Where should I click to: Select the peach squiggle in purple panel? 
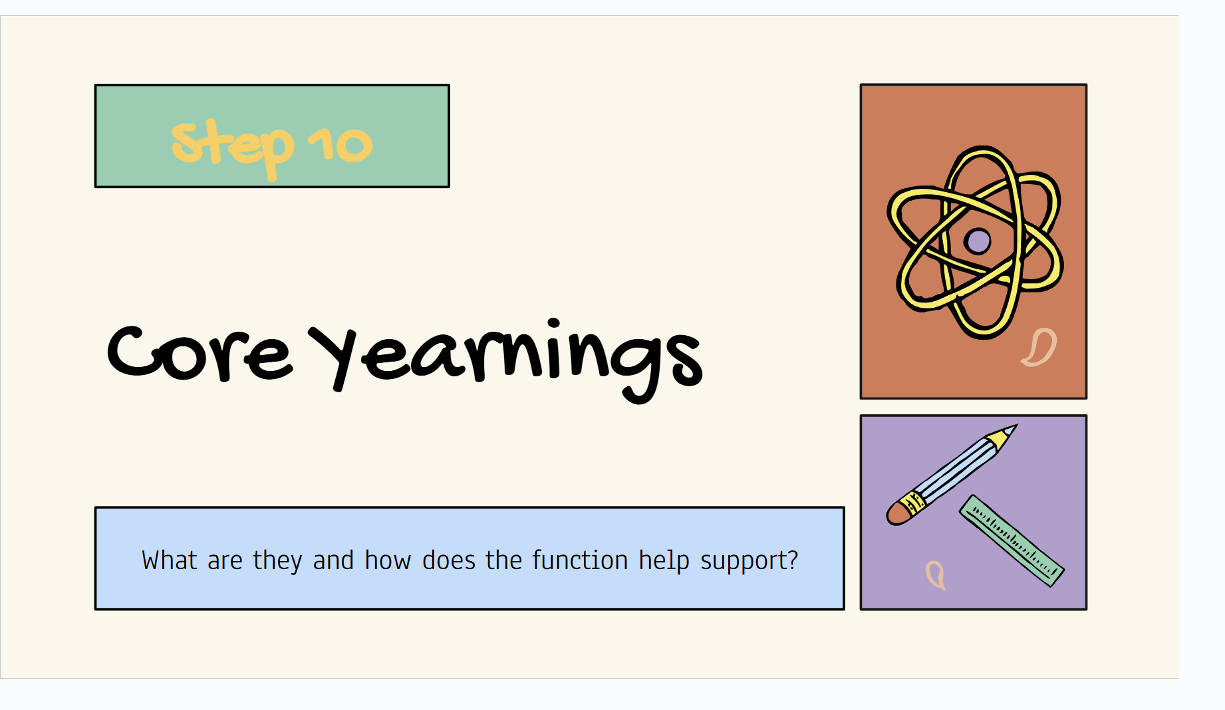(936, 574)
